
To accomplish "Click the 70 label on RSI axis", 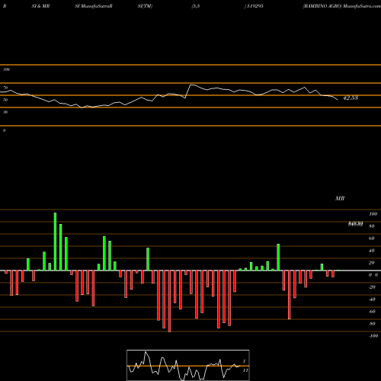I will tap(5, 88).
